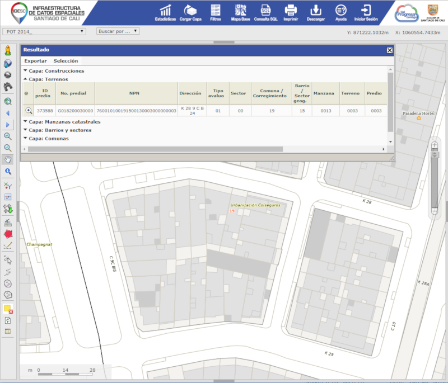The height and width of the screenshot is (383, 448).
Task: Select the Identify information tool
Action: click(8, 171)
